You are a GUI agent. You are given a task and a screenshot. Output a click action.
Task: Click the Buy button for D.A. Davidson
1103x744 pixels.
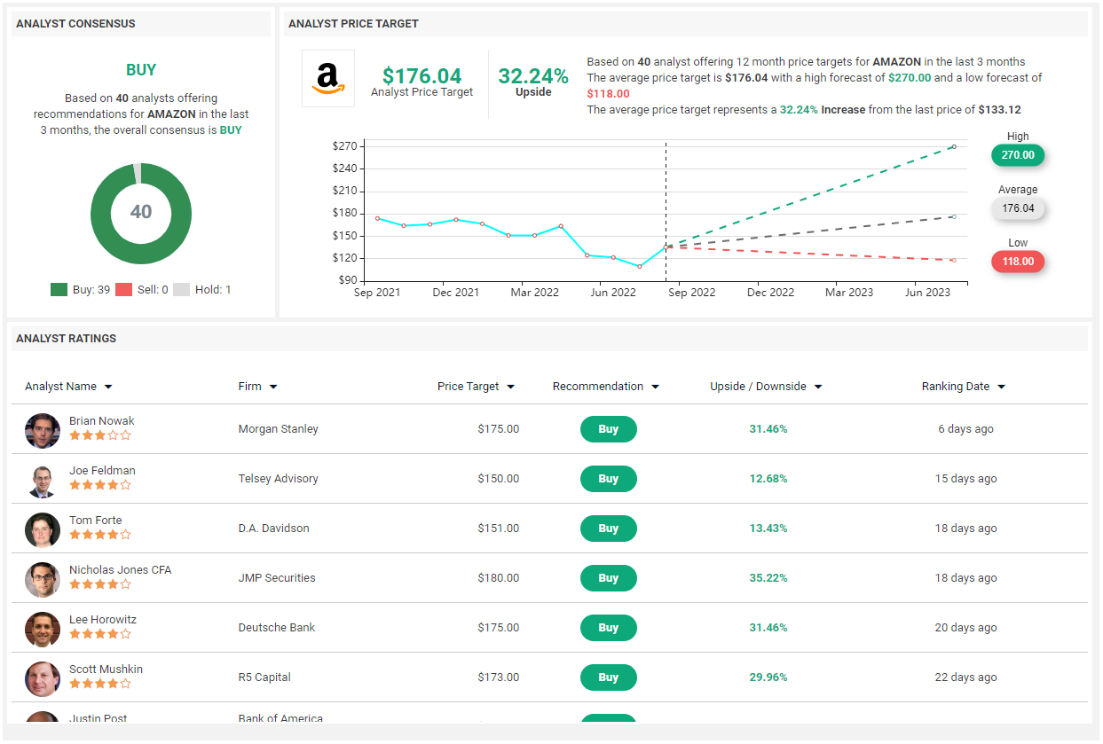coord(609,529)
